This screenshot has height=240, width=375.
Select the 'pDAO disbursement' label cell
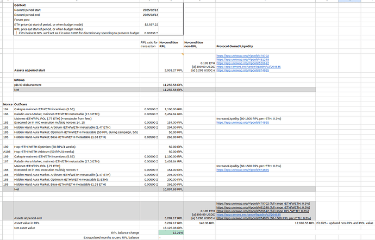coord(77,85)
